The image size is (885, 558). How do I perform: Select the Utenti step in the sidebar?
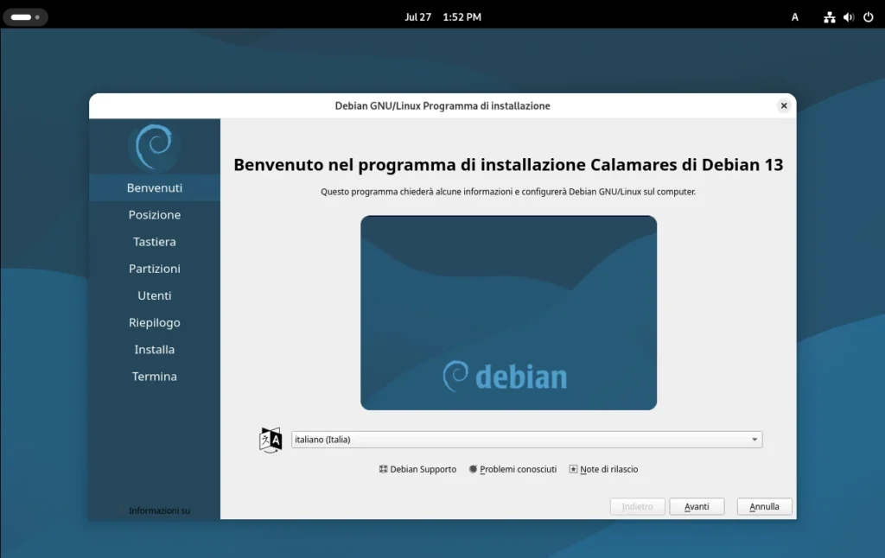[155, 295]
